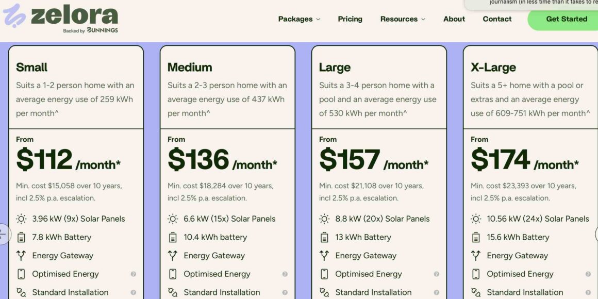This screenshot has width=598, height=299.
Task: Open the Contact page from the navigation
Action: tap(497, 19)
